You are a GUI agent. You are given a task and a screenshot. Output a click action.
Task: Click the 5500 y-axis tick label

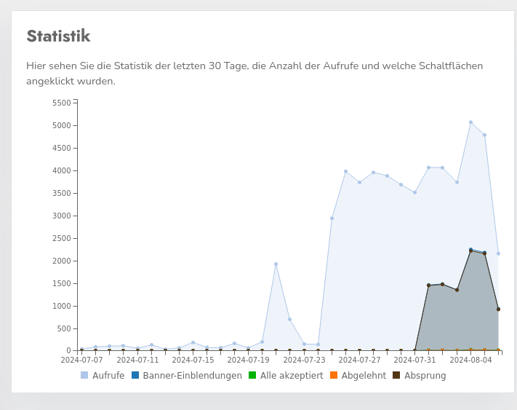tap(61, 103)
